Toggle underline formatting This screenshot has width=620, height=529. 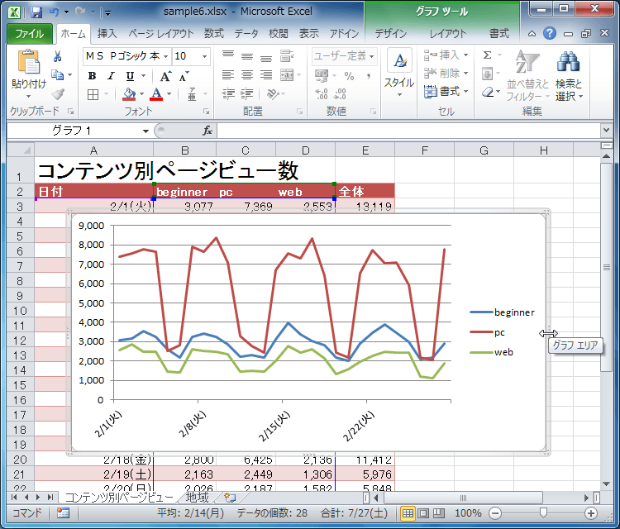(x=130, y=75)
